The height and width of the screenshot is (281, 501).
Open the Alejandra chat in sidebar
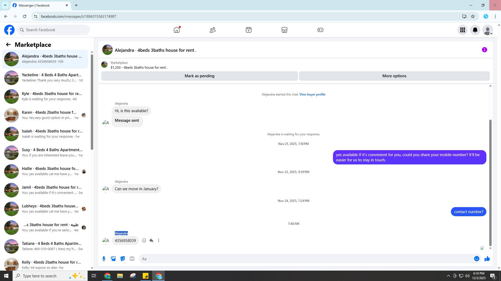[45, 59]
